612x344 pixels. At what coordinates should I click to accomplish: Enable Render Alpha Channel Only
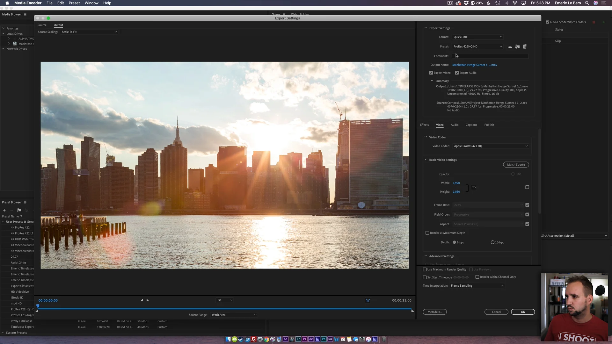pyautogui.click(x=477, y=277)
